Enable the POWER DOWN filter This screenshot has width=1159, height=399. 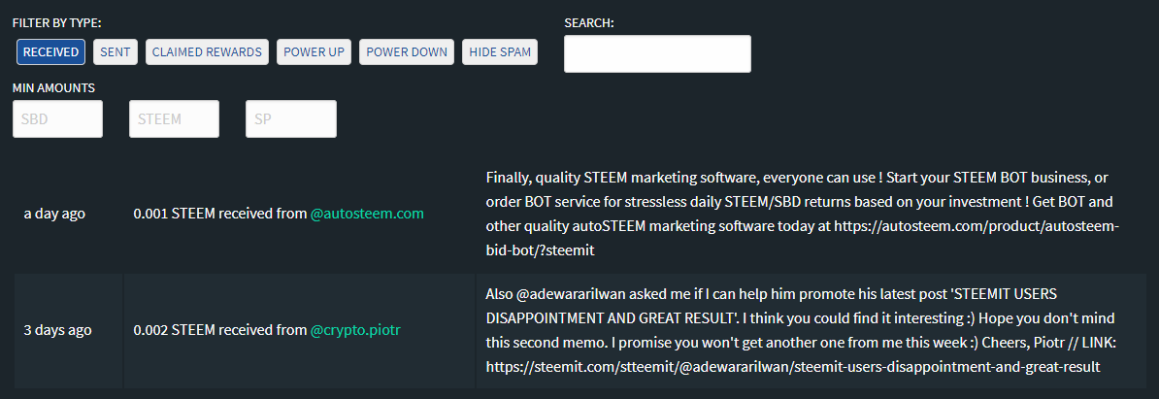pos(407,51)
